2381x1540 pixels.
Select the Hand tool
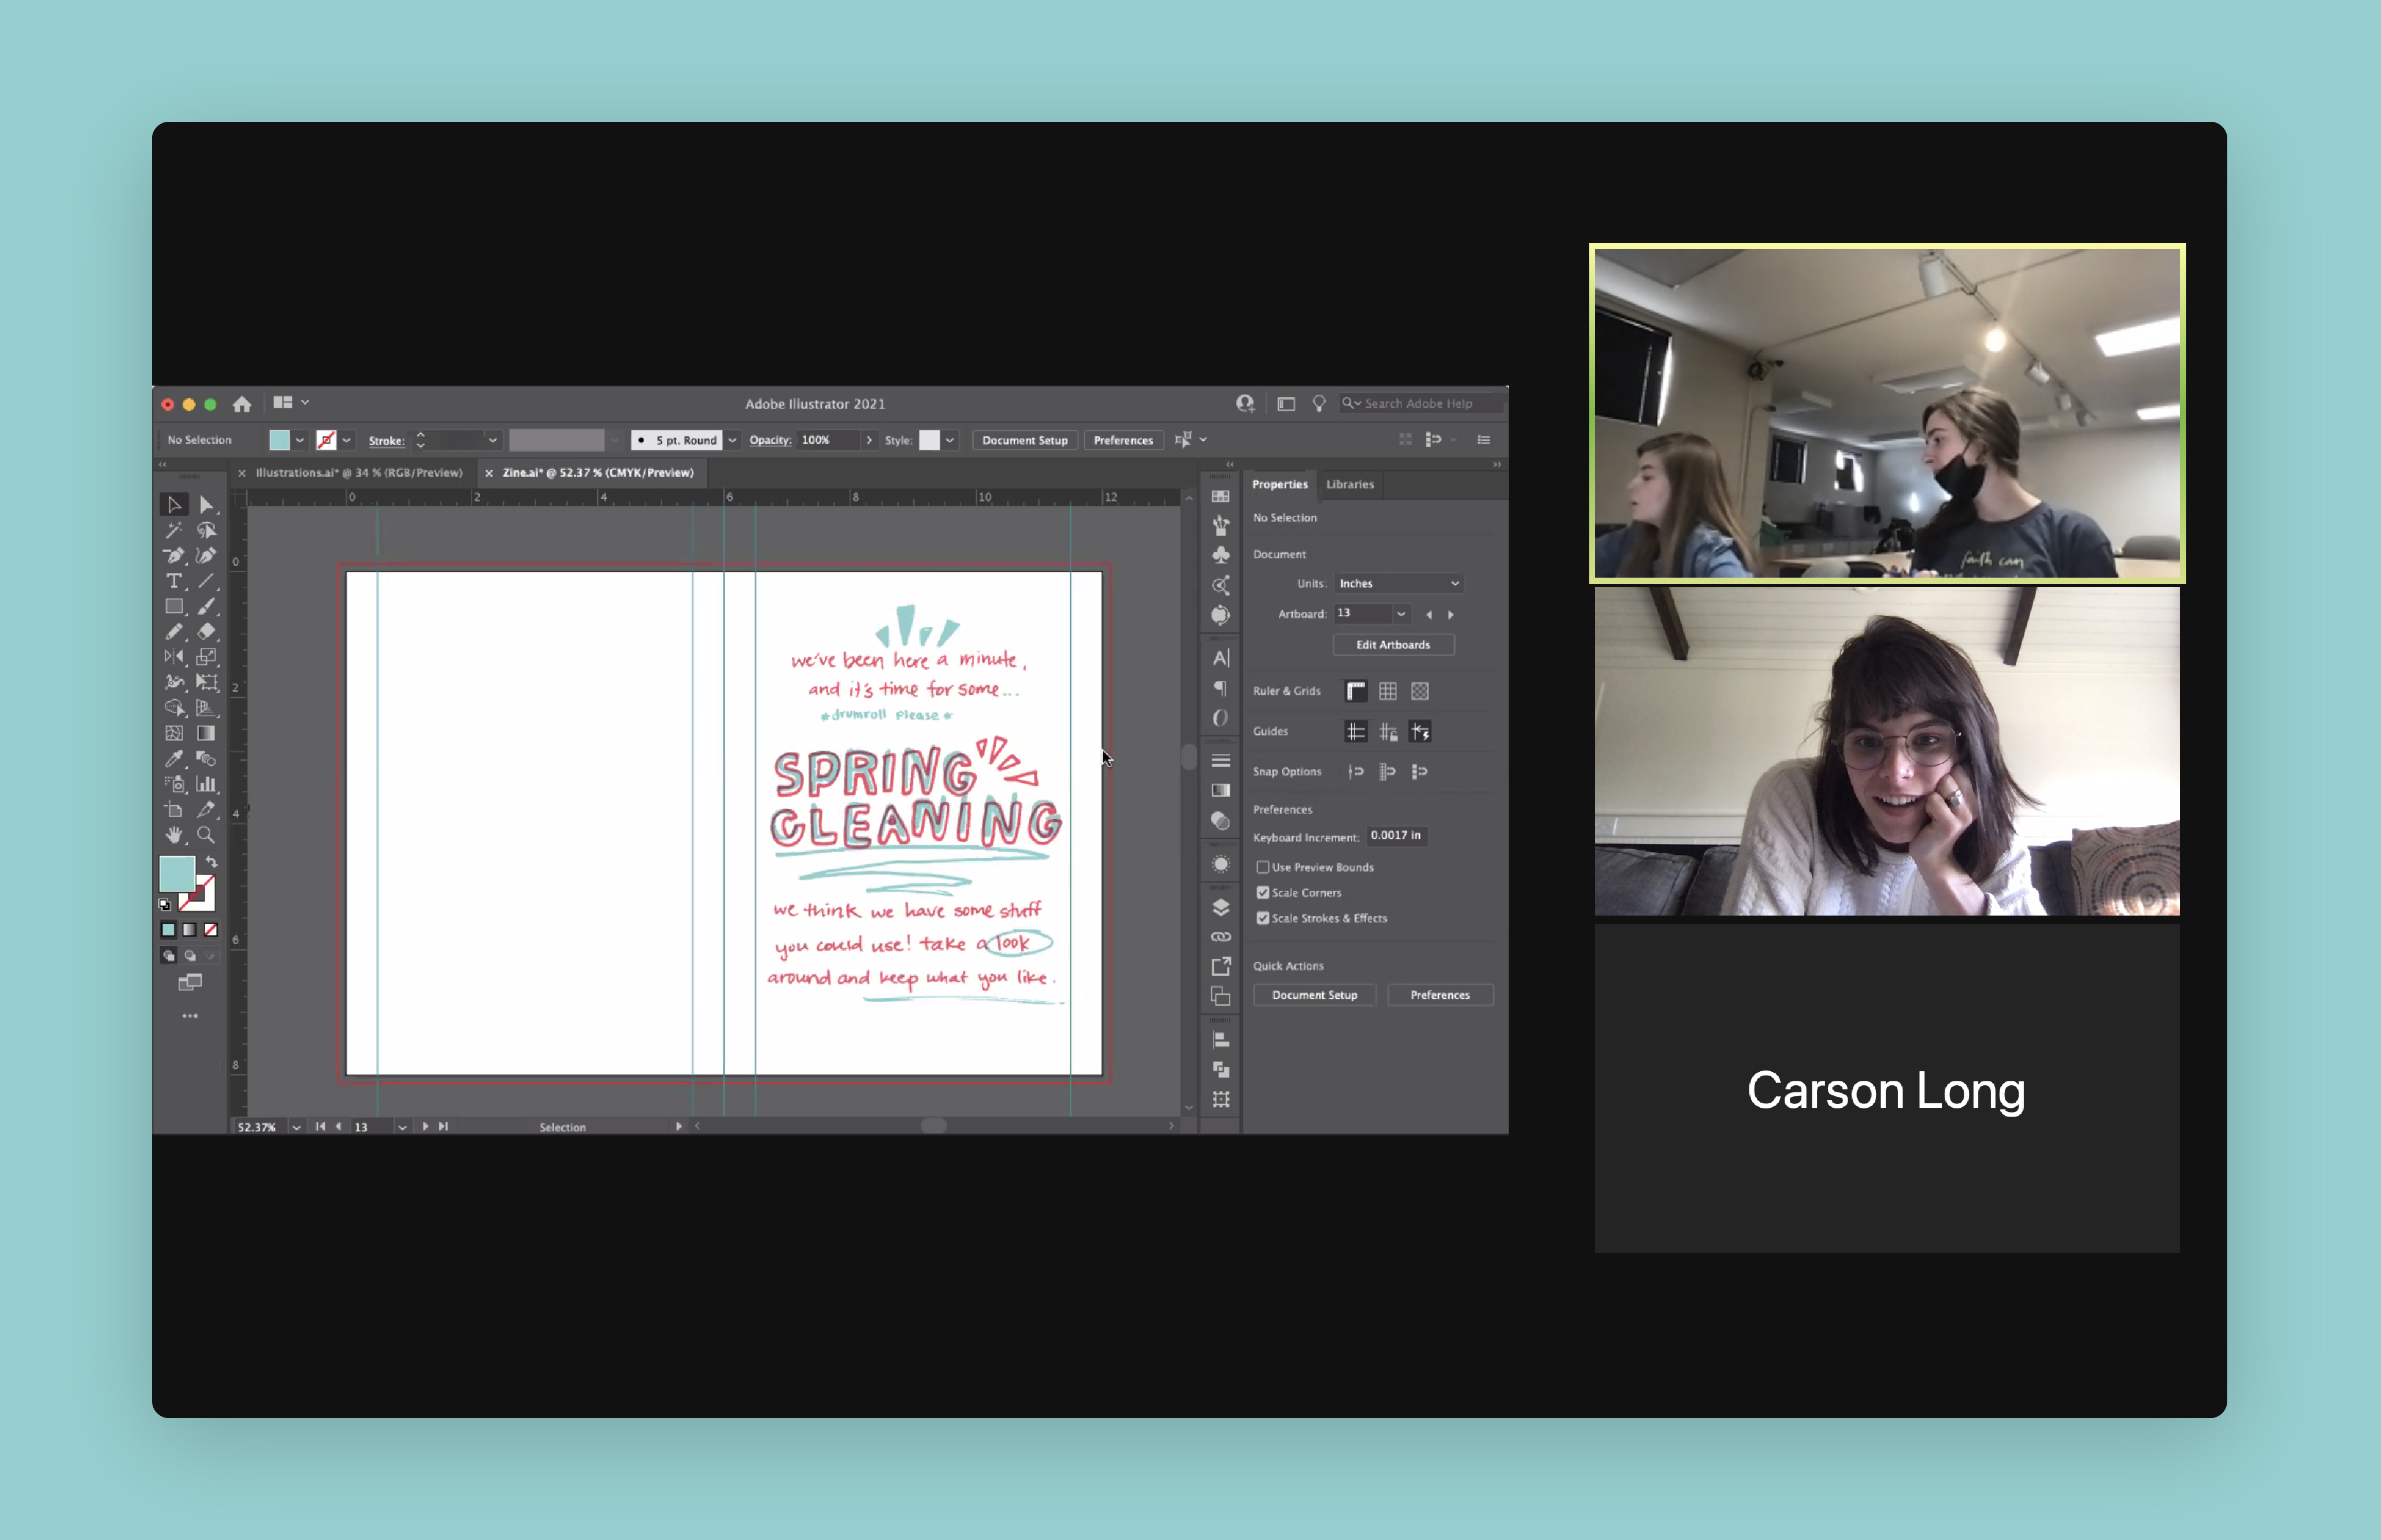click(174, 835)
